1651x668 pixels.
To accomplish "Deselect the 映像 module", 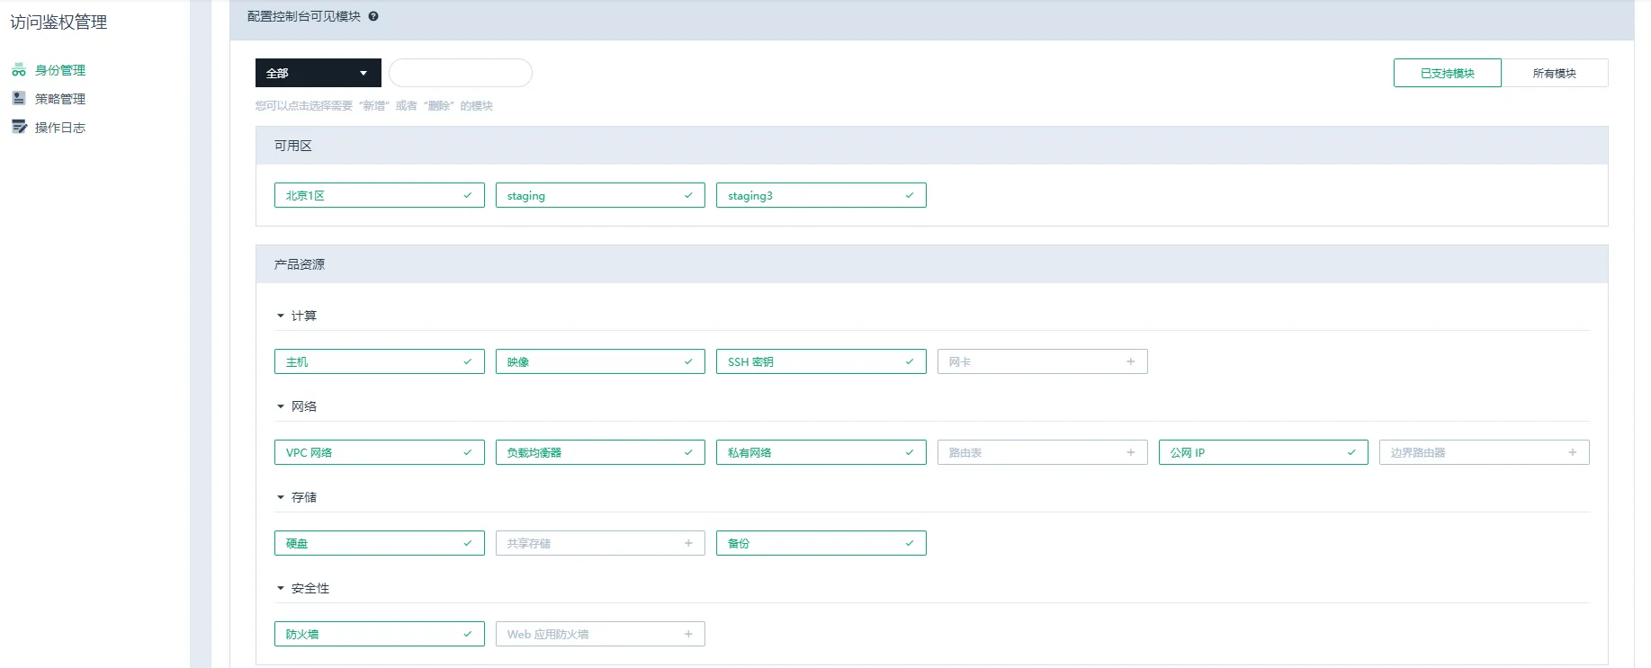I will (600, 361).
